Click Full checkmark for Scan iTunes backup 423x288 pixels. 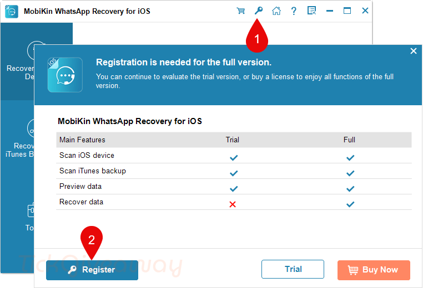(350, 173)
